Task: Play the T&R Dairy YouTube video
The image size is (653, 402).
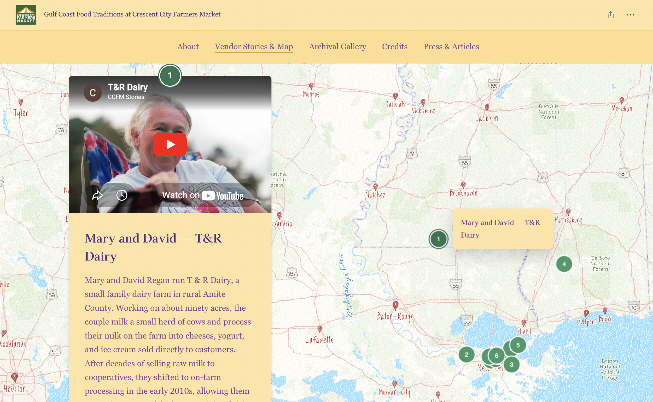Action: [x=170, y=144]
